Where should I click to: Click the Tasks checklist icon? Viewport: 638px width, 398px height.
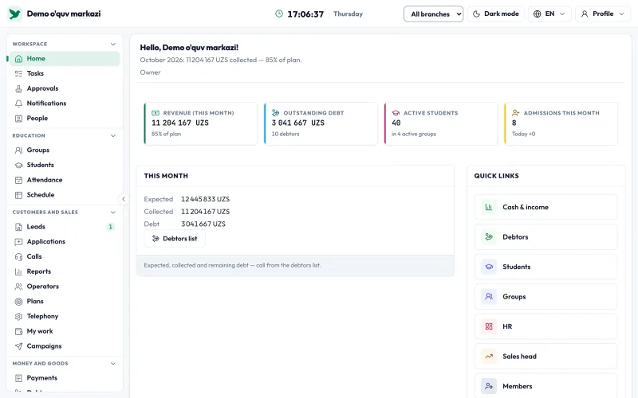18,73
